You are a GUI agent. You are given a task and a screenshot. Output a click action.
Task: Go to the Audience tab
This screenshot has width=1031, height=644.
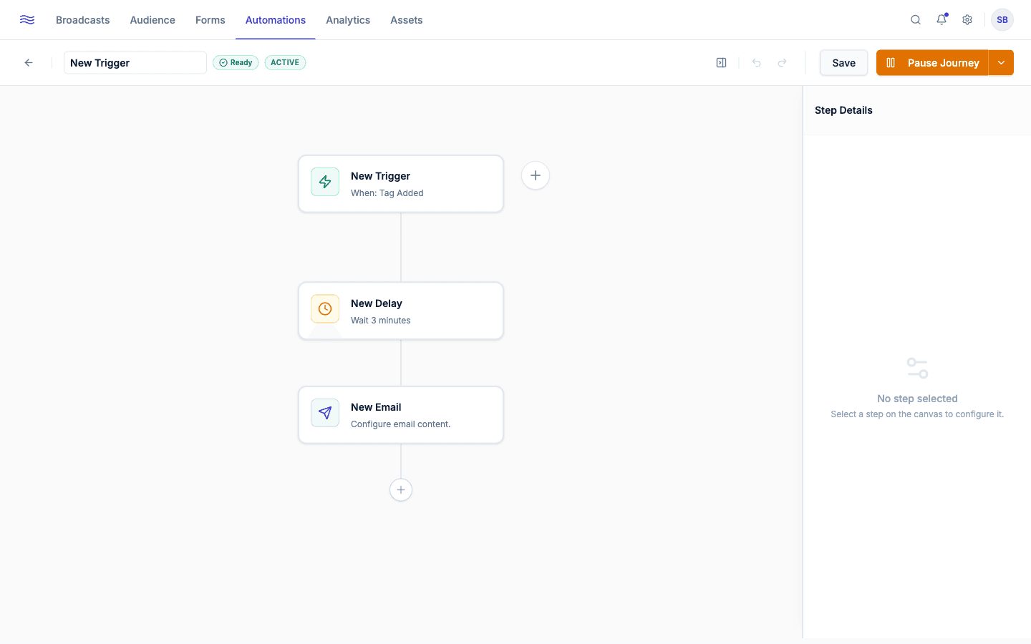tap(153, 20)
